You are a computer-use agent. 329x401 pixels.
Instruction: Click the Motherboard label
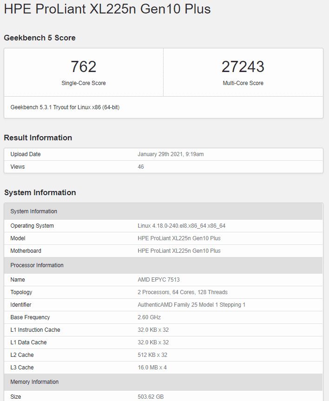tap(26, 251)
